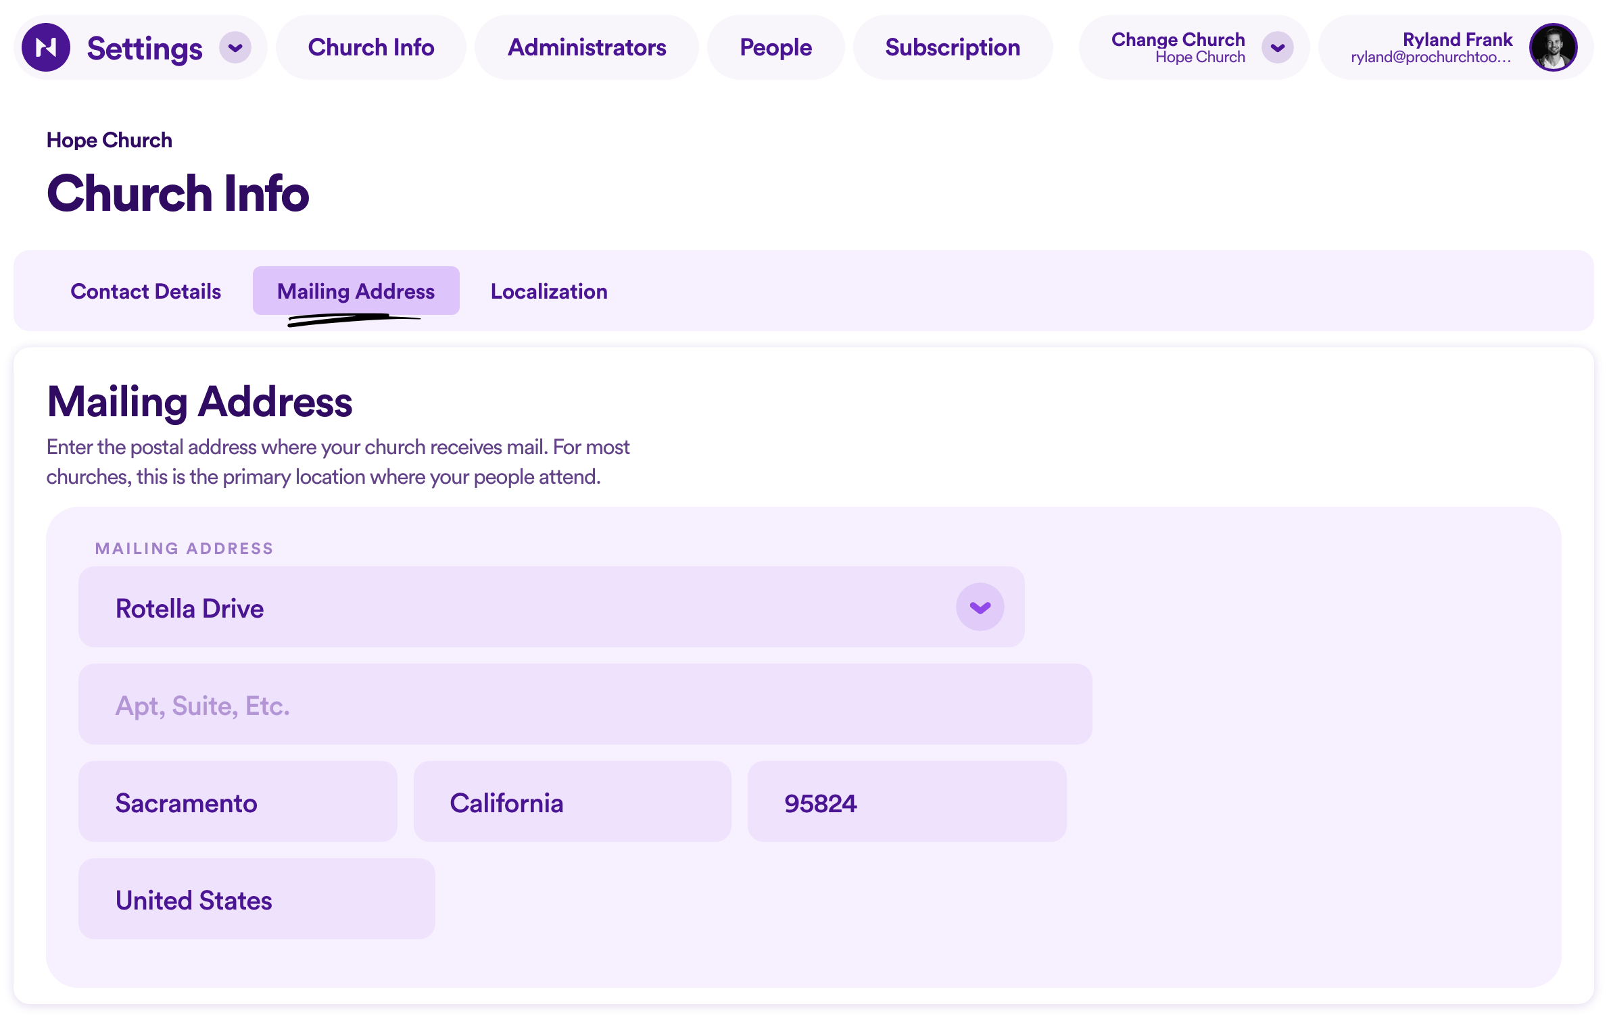The width and height of the screenshot is (1609, 1019).
Task: Click the 95824 zip code field
Action: click(907, 801)
